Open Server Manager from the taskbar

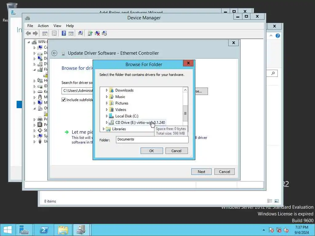(24, 230)
